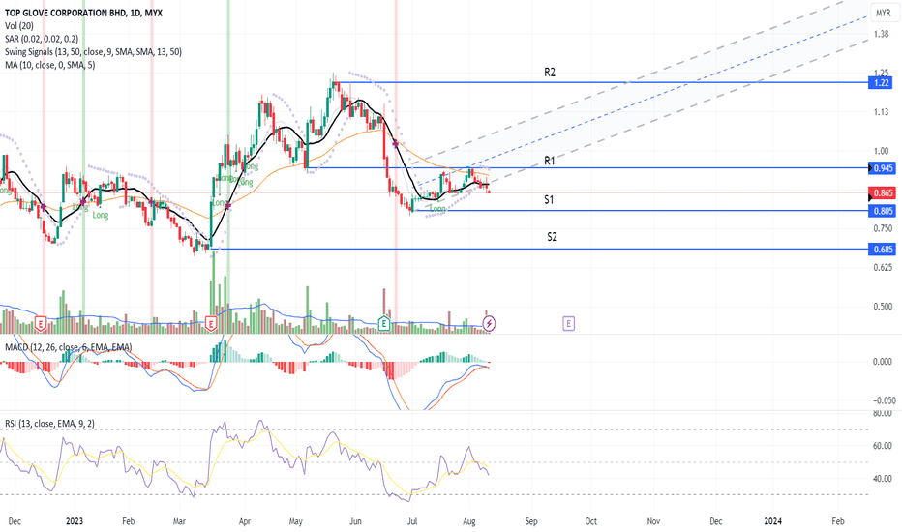Viewport: 902px width, 532px height.
Task: Click the 0.685 blue price tag
Action: click(883, 249)
